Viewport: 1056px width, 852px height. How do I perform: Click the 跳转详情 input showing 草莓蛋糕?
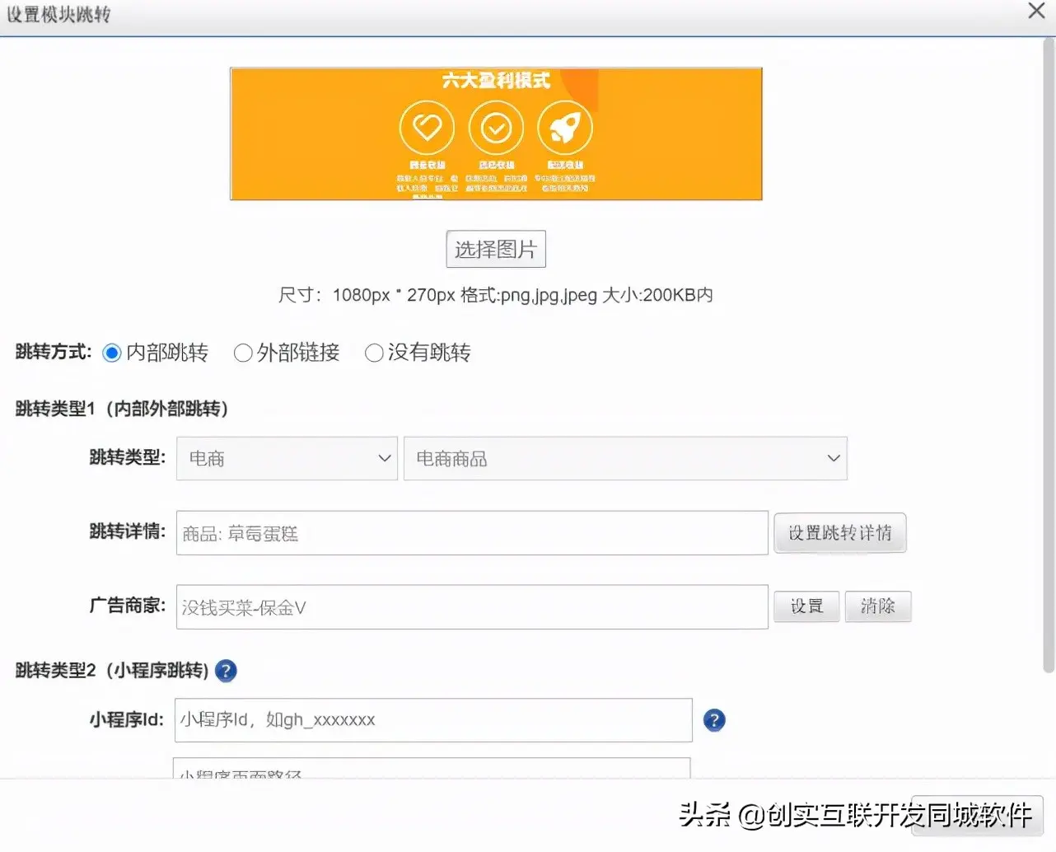472,533
